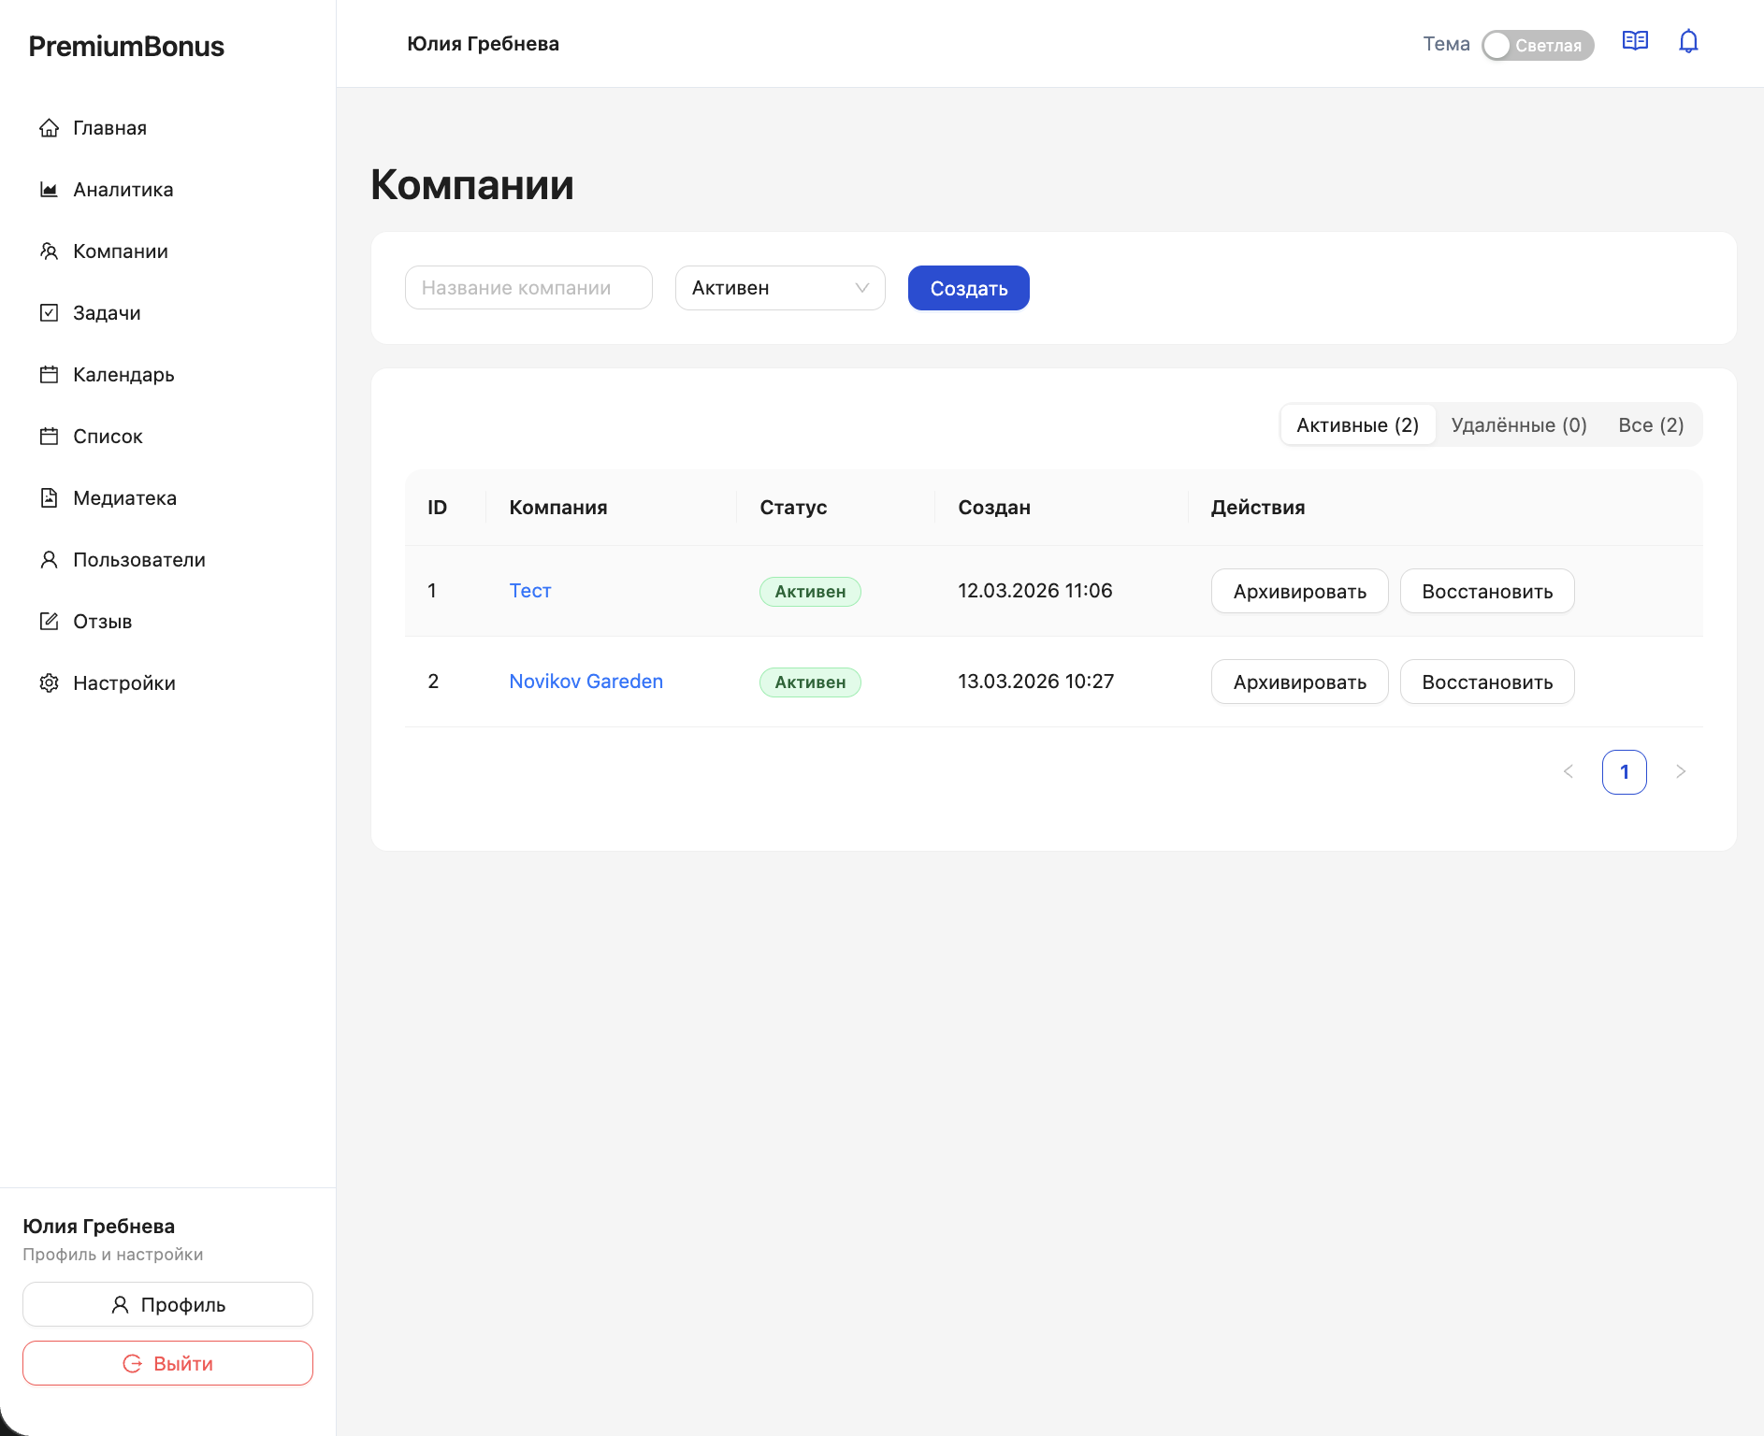Click the Задачи checkbox icon in sidebar
The height and width of the screenshot is (1436, 1764).
coord(50,313)
